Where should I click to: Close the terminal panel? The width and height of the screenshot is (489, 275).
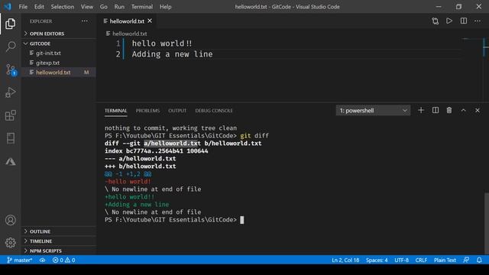click(478, 110)
